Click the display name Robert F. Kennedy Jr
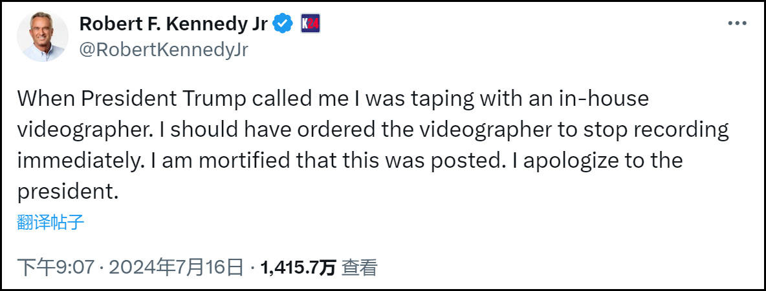Image resolution: width=766 pixels, height=291 pixels. pos(173,24)
